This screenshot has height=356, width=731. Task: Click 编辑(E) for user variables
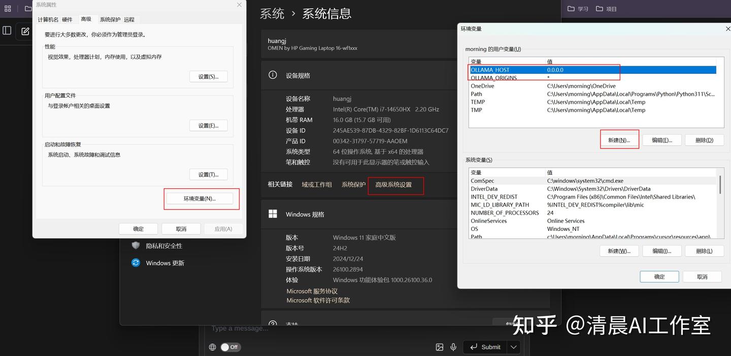tap(662, 140)
